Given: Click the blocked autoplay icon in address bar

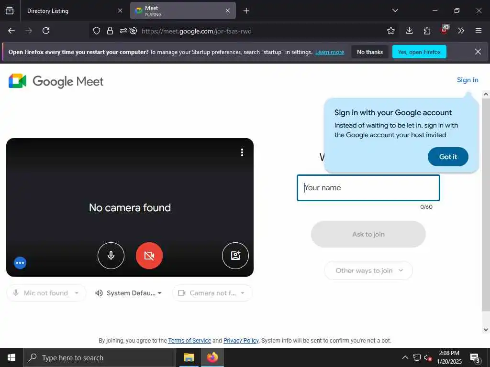Looking at the screenshot, I should [134, 31].
